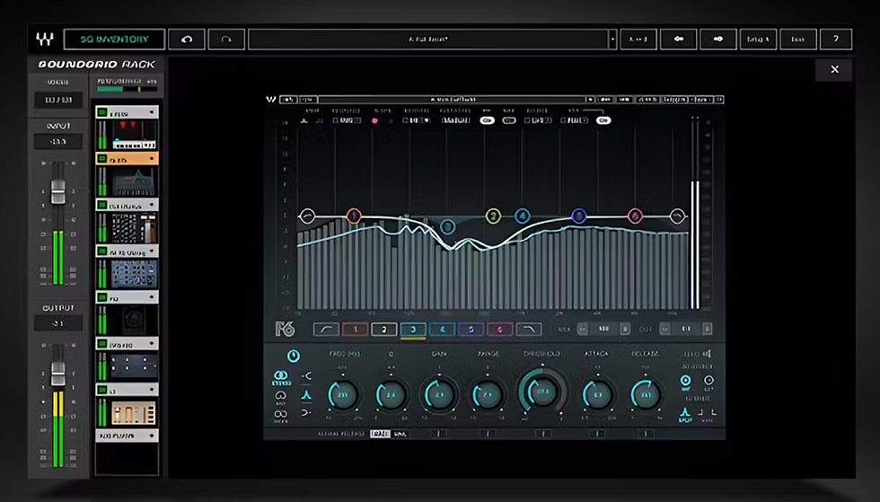Viewport: 880px width, 502px height.
Task: Click the Setup A button
Action: point(758,40)
